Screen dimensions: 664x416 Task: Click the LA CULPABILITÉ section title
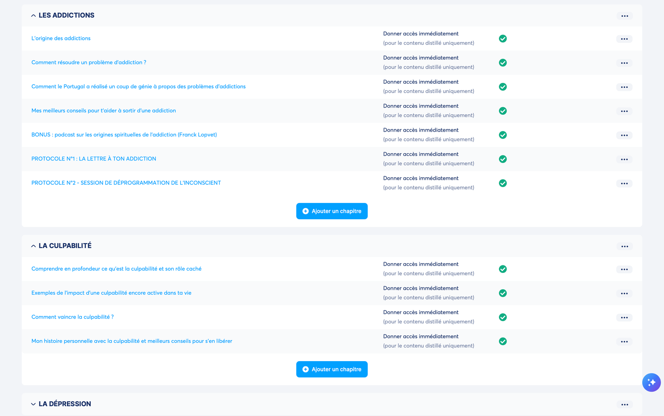[x=65, y=246]
